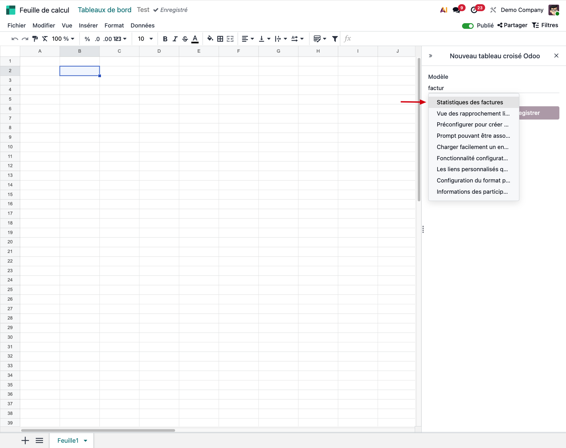Select the paint format tool
The height and width of the screenshot is (448, 566).
35,39
